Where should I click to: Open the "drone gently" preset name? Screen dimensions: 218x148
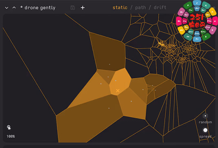[x=38, y=8]
